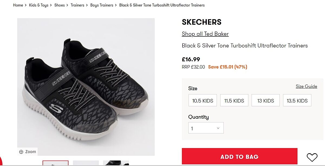Pick the 13.5 KIDS size option
Image resolution: width=325 pixels, height=166 pixels.
click(x=297, y=101)
